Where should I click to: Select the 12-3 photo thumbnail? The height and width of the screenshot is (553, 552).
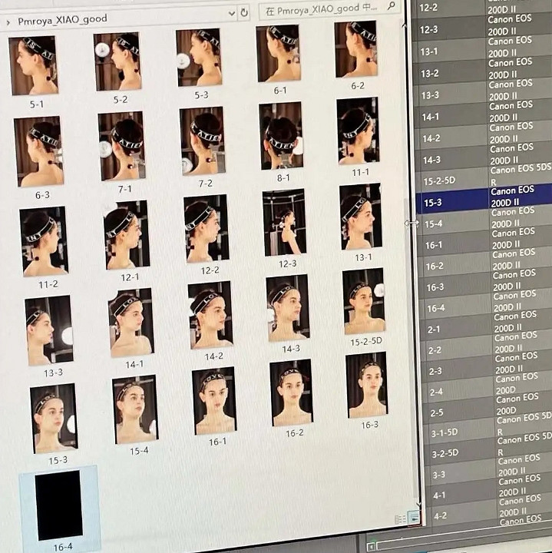284,222
